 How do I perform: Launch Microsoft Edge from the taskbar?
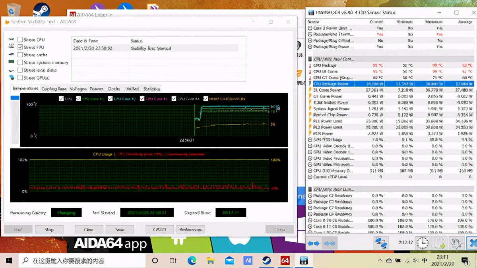tap(192, 260)
